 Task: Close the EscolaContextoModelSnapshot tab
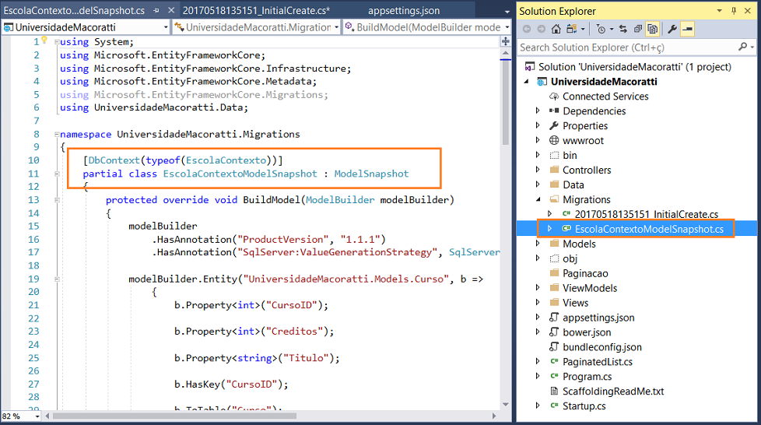tap(171, 10)
